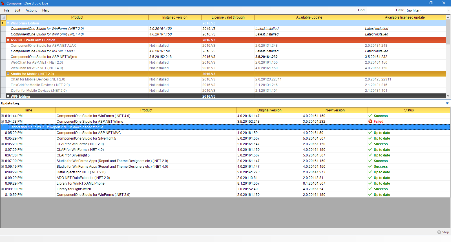Open the File menu
The image size is (451, 242).
(x=7, y=10)
